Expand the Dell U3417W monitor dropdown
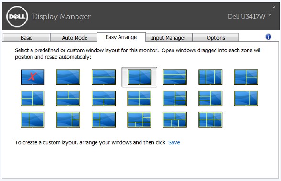This screenshot has height=181, width=281. point(249,17)
